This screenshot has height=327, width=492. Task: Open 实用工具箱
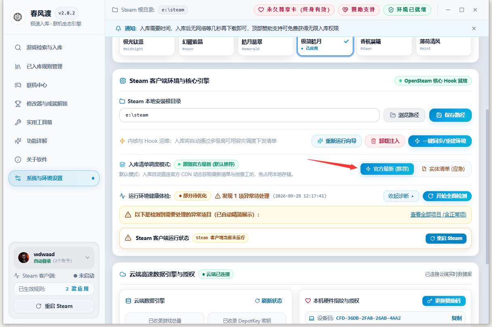point(54,122)
